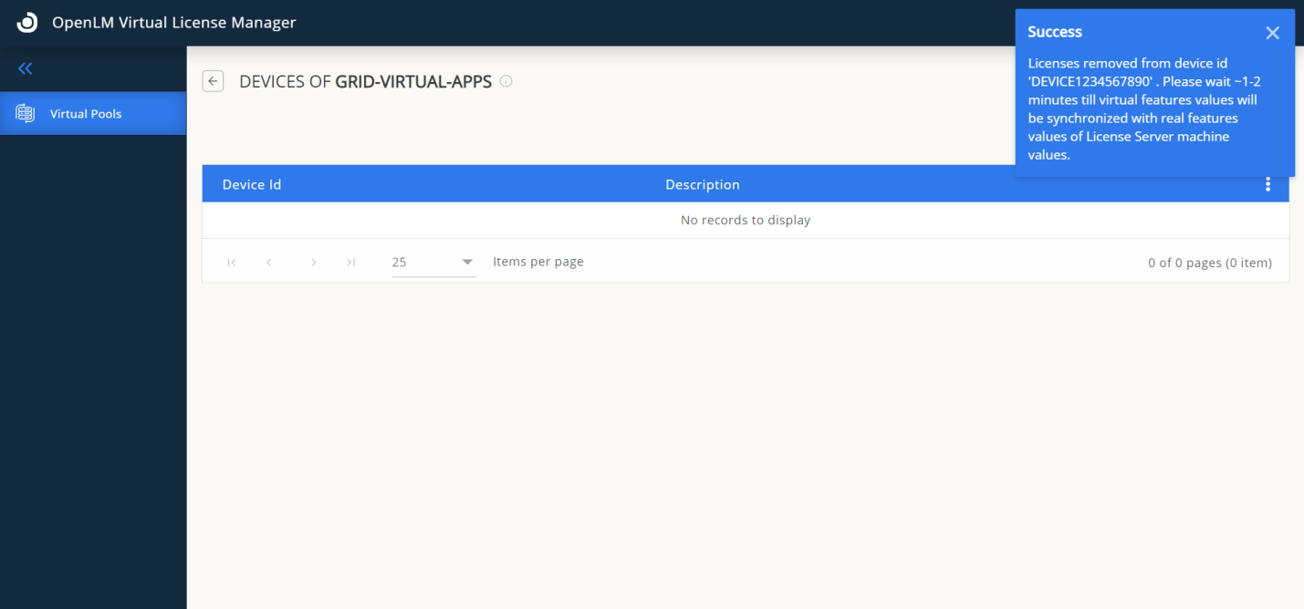This screenshot has width=1304, height=609.
Task: Click the 25 items per page value
Action: [400, 263]
